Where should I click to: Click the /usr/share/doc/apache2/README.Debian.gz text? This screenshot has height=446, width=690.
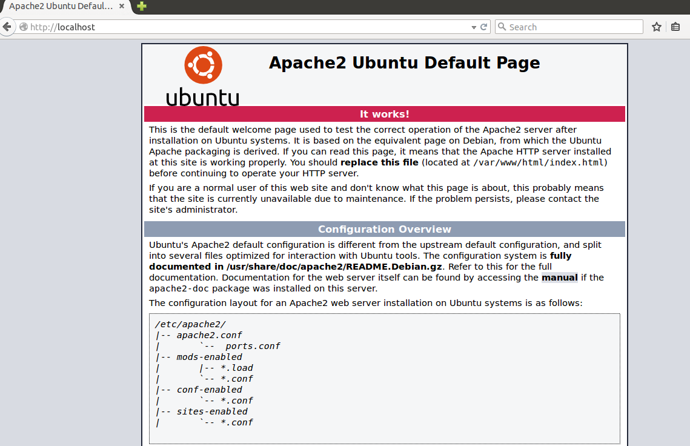[x=334, y=267]
